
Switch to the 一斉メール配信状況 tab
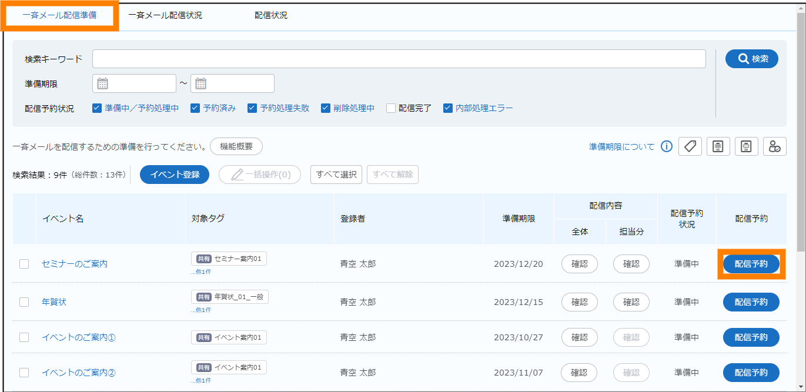165,16
